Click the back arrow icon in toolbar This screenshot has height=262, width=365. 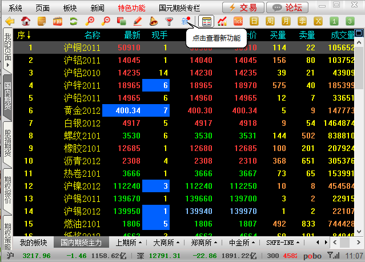click(9, 21)
